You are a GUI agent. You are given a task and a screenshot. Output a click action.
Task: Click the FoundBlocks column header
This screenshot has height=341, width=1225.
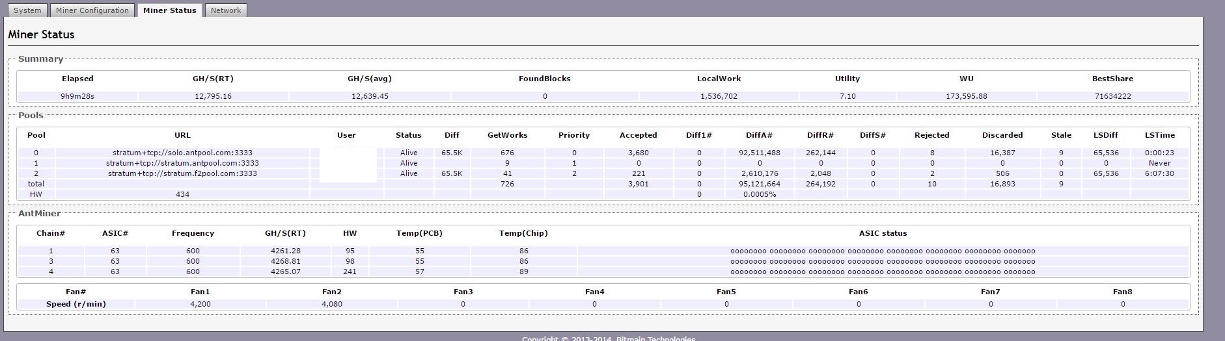544,79
